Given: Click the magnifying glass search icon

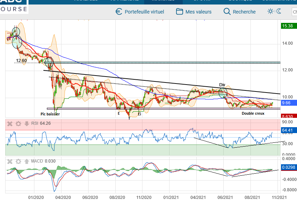Looking at the screenshot, I should coord(227,12).
